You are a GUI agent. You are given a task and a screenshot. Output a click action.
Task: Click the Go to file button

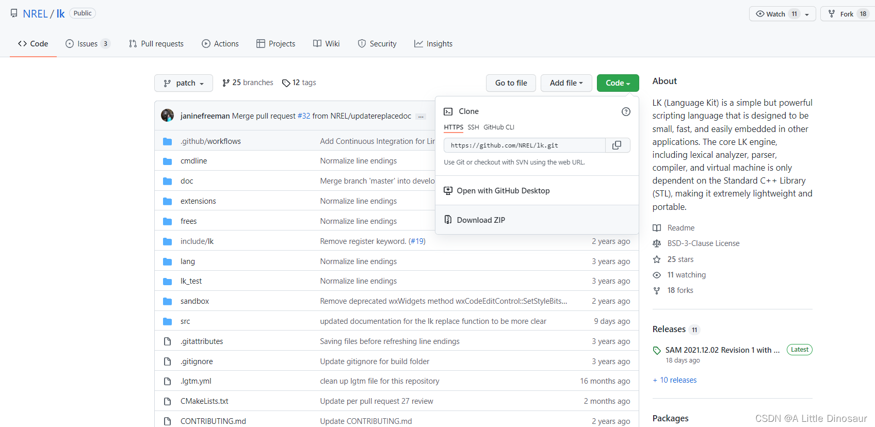pyautogui.click(x=511, y=83)
